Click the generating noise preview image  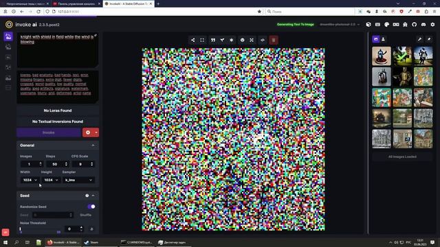point(234,139)
